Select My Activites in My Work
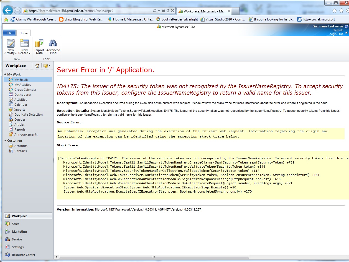The height and width of the screenshot is (262, 349). [23, 85]
